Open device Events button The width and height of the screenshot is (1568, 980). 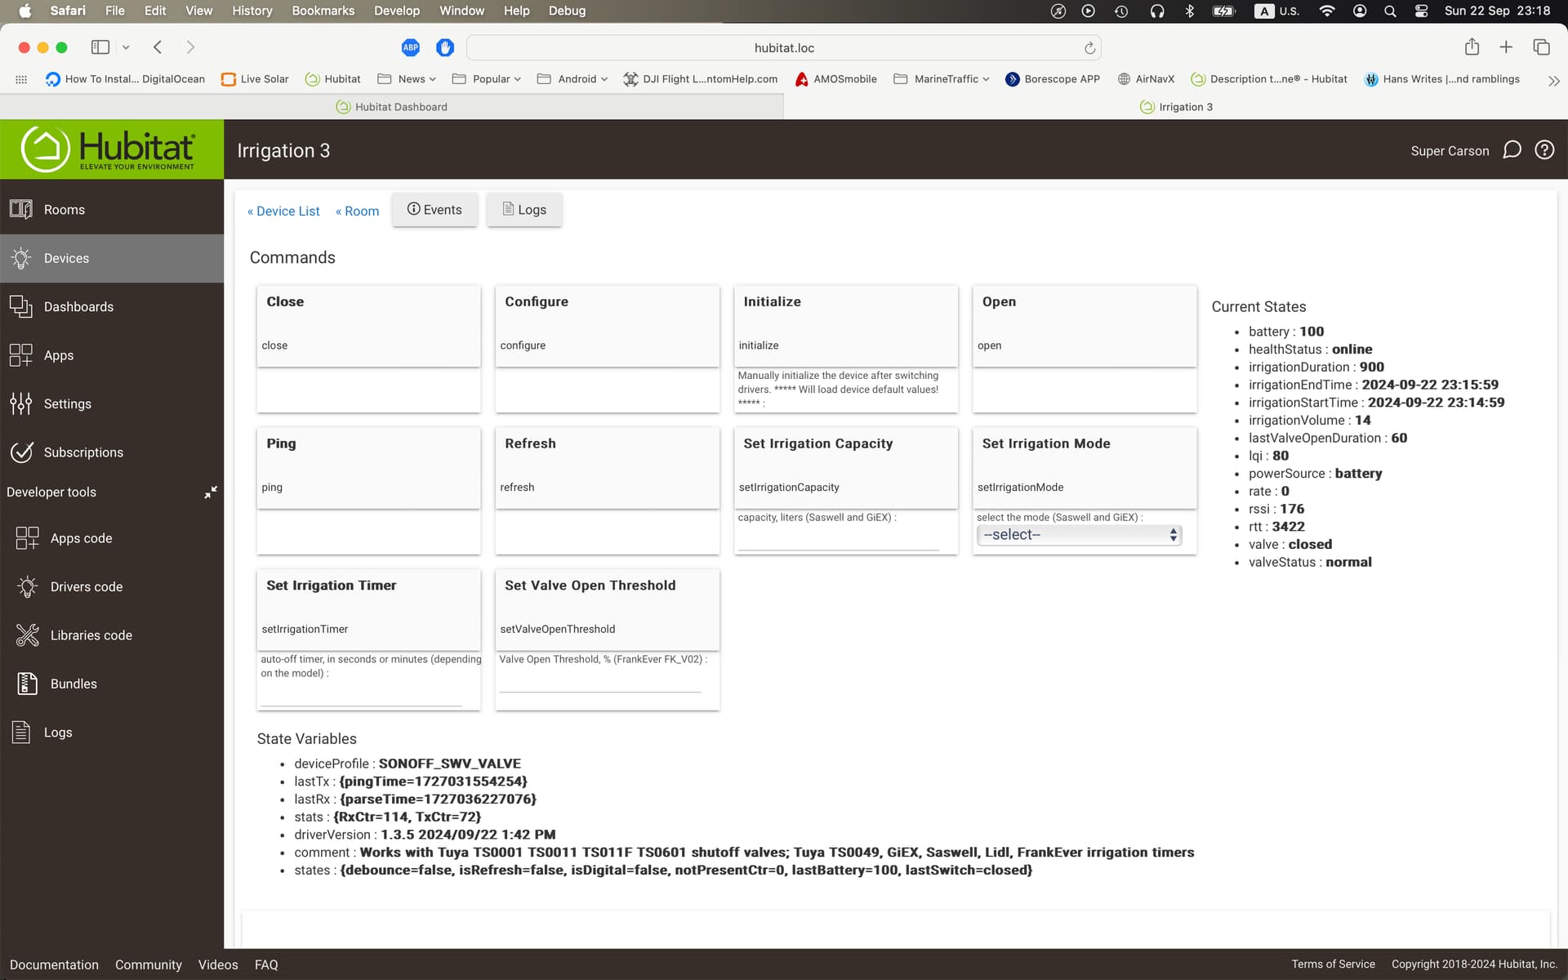[434, 210]
